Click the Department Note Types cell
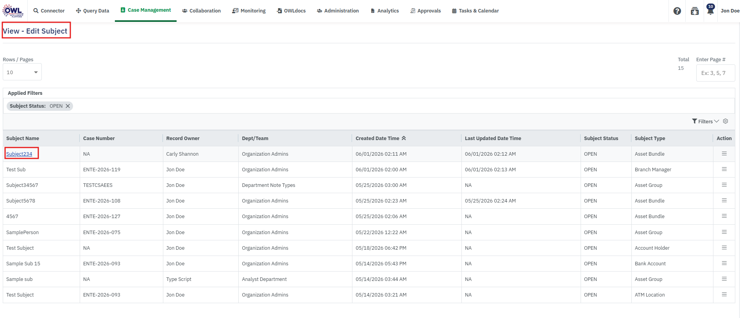 pos(268,185)
